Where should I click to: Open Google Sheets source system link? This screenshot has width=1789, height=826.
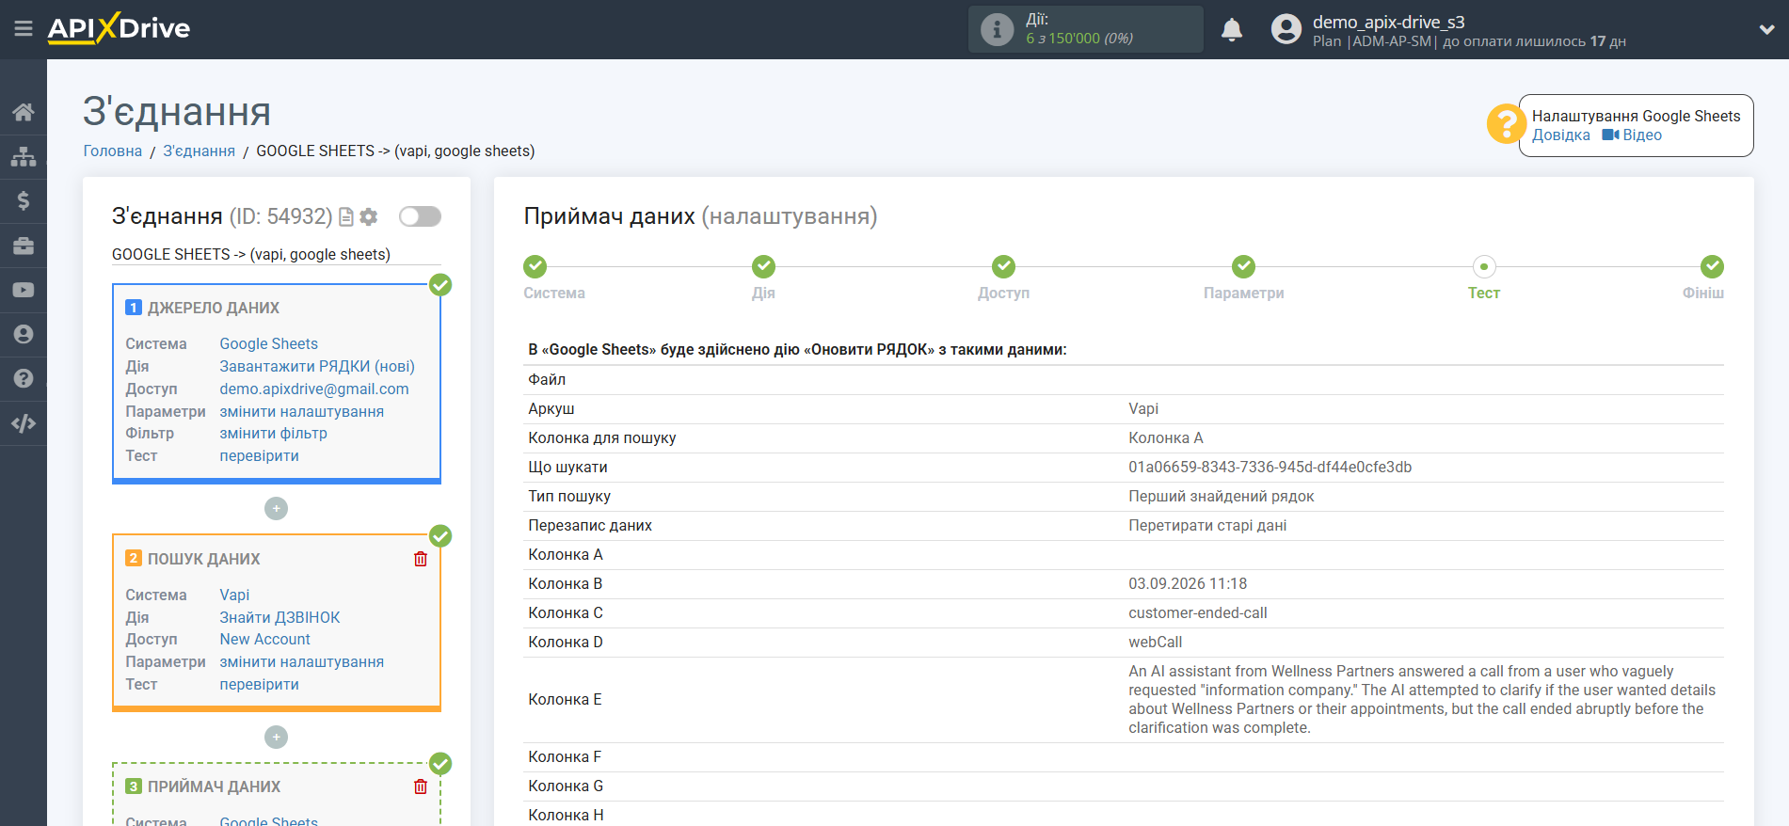(x=268, y=343)
